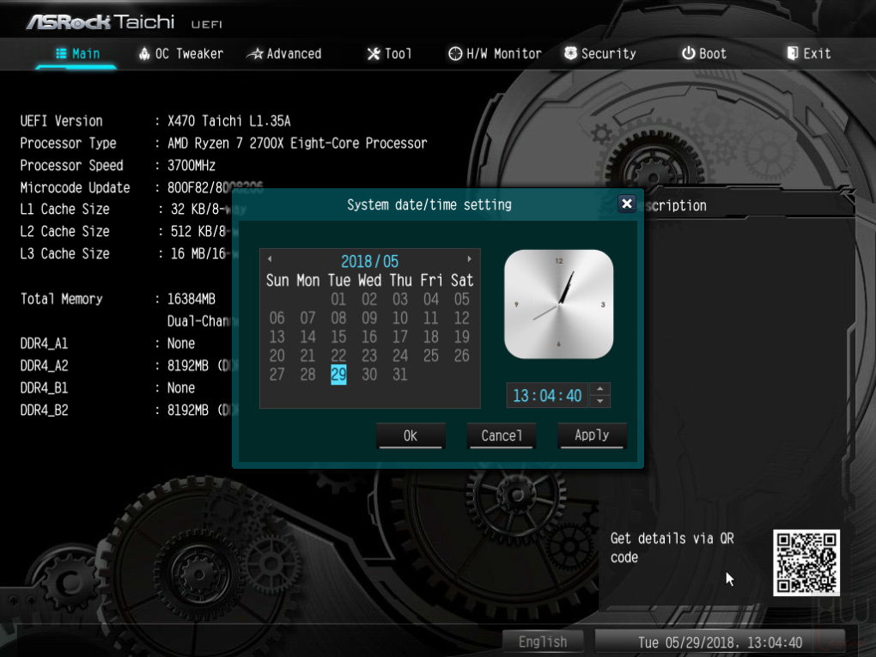The height and width of the screenshot is (657, 876).
Task: Click the Security shield icon
Action: click(x=570, y=53)
